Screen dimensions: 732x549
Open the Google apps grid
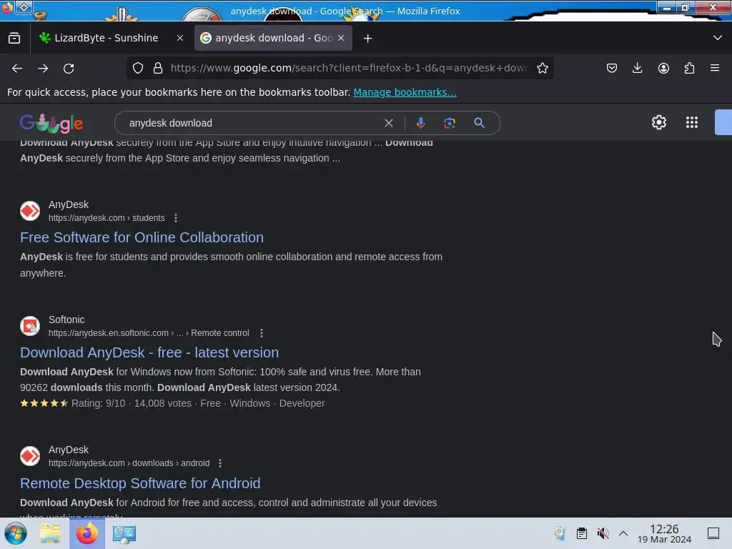click(x=692, y=122)
